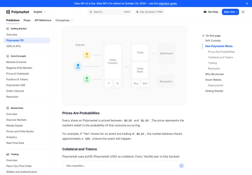Click the Core Concepts icon

point(7,56)
